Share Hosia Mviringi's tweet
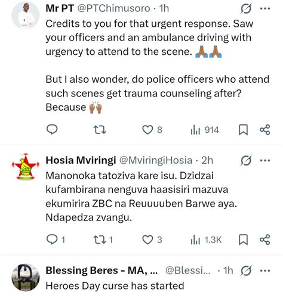This screenshot has width=283, height=296. click(265, 239)
